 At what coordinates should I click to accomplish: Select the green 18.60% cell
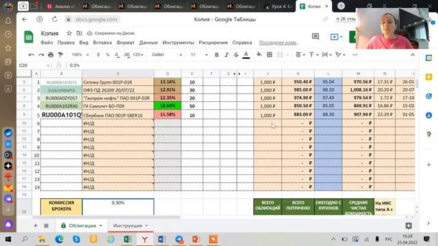(x=168, y=106)
